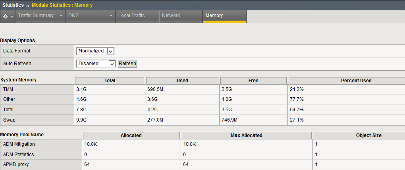Click the System Memory Total column header
The height and width of the screenshot is (170, 405).
pyautogui.click(x=110, y=81)
